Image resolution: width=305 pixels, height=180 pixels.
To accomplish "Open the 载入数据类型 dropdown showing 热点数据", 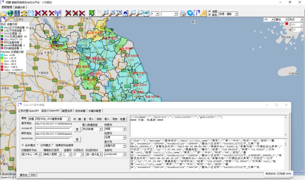I will pos(101,129).
